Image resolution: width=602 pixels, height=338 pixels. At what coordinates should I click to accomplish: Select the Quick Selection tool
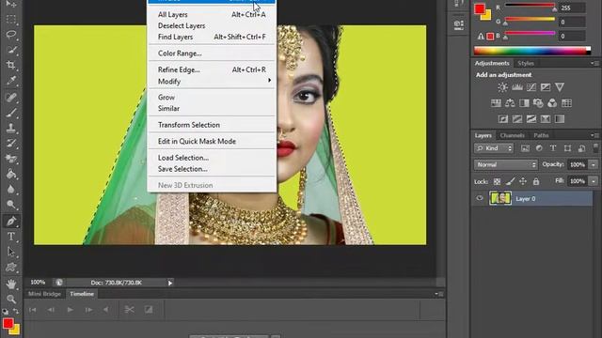[x=11, y=50]
